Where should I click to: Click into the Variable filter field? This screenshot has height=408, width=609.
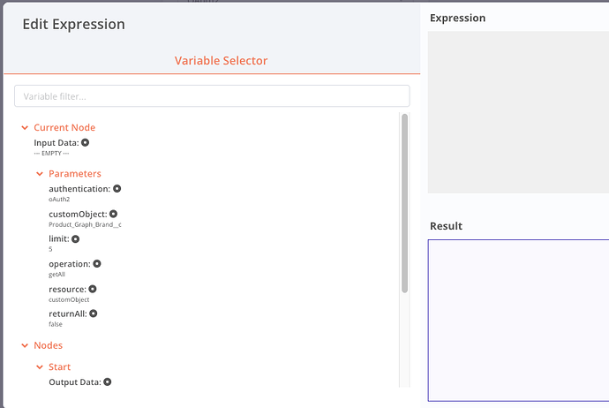coord(212,96)
